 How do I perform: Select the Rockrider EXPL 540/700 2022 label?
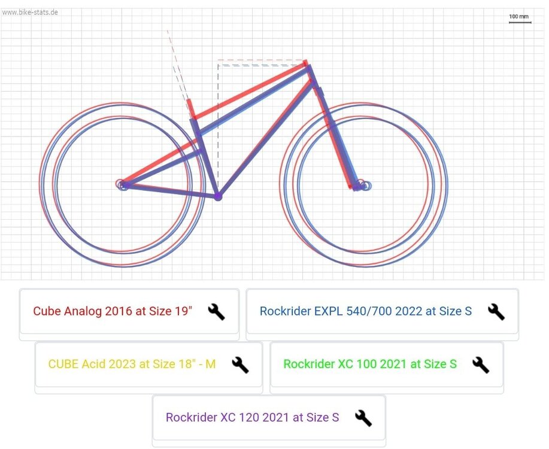tap(365, 311)
